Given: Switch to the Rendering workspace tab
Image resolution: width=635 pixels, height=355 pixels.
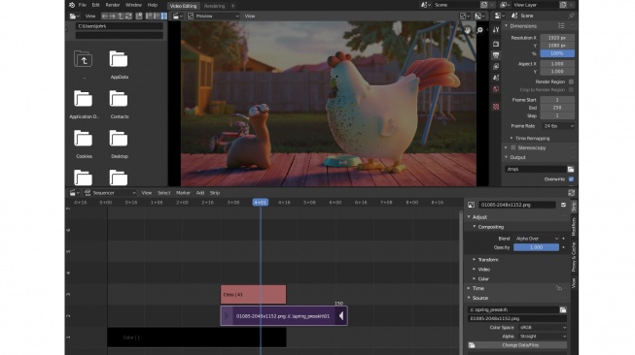Looking at the screenshot, I should coord(214,6).
